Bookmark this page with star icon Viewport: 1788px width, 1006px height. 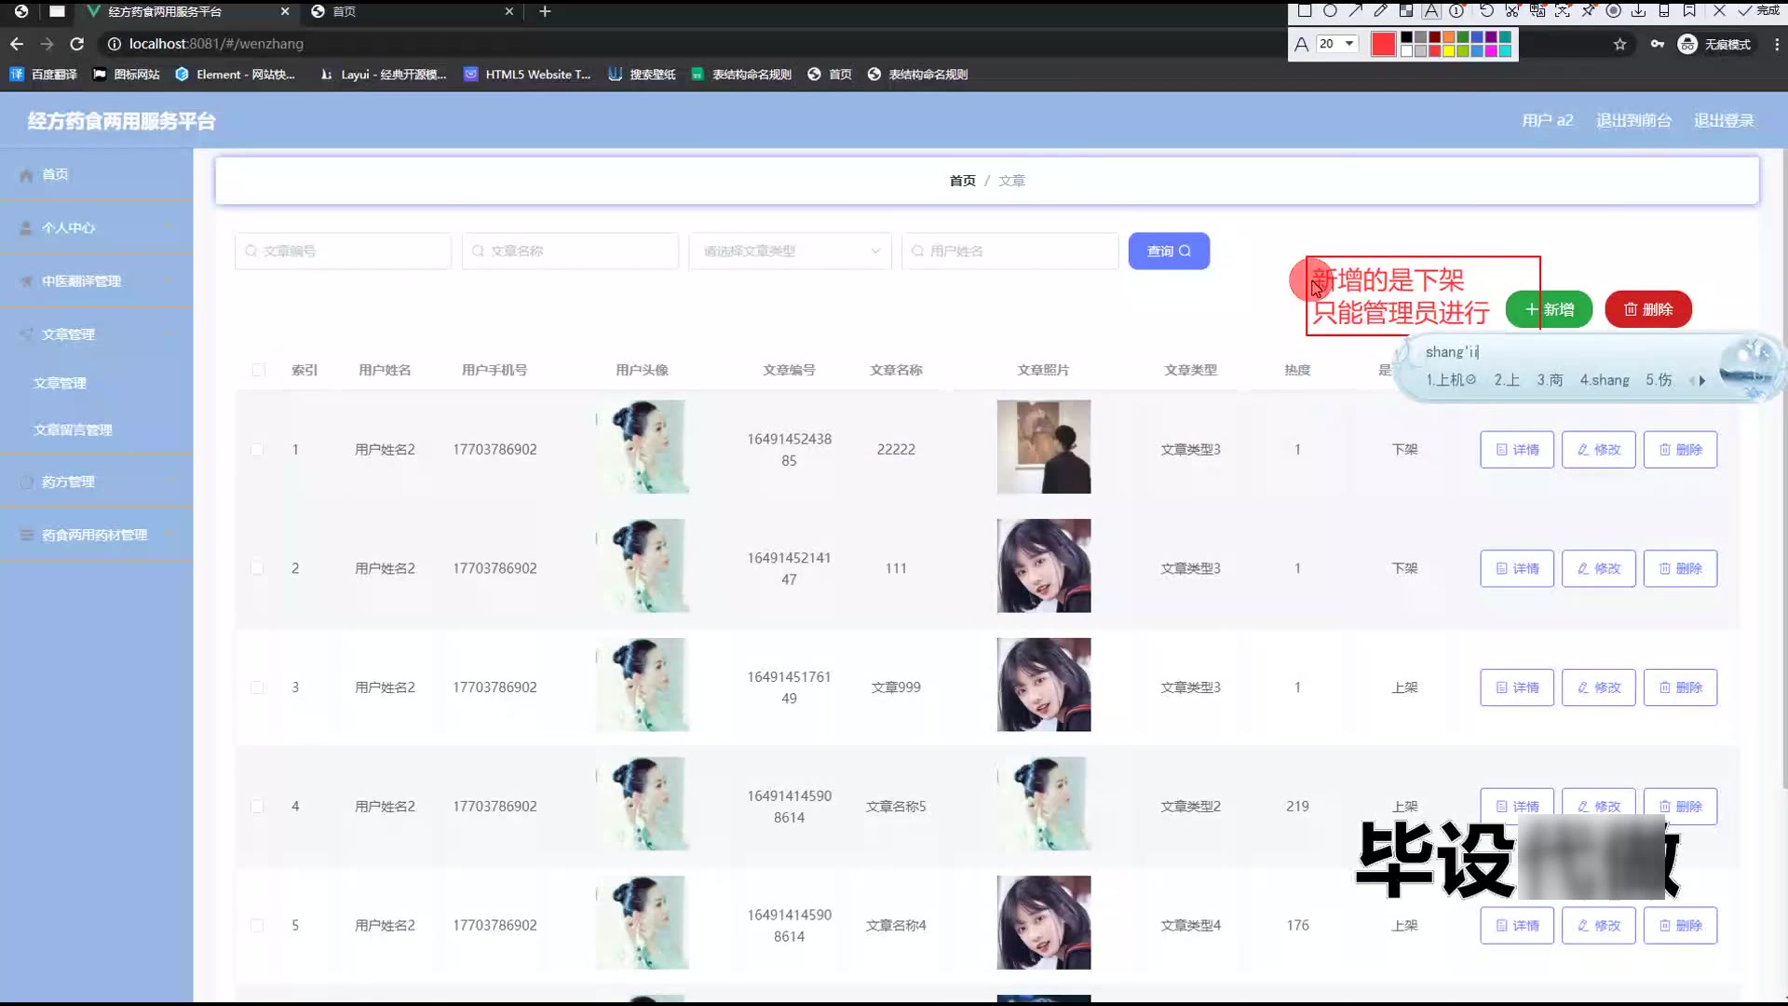pyautogui.click(x=1620, y=44)
